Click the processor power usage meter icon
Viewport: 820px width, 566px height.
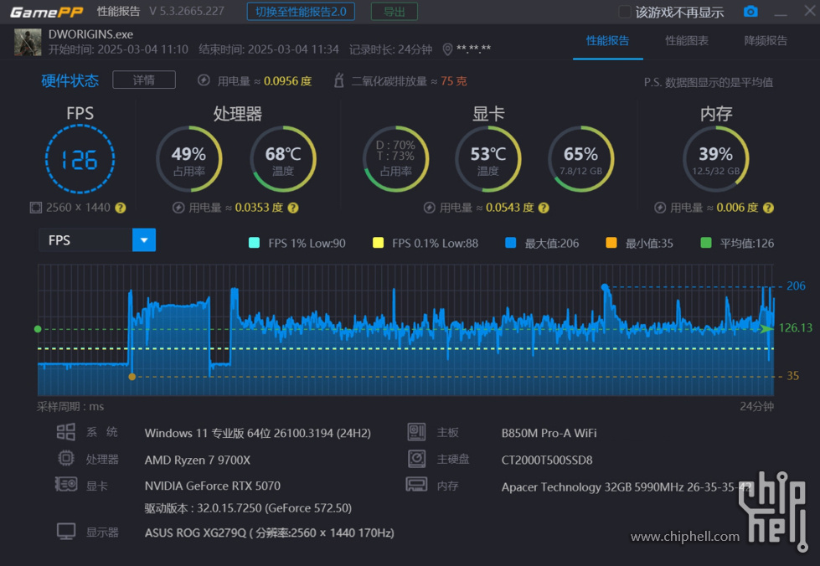[178, 208]
